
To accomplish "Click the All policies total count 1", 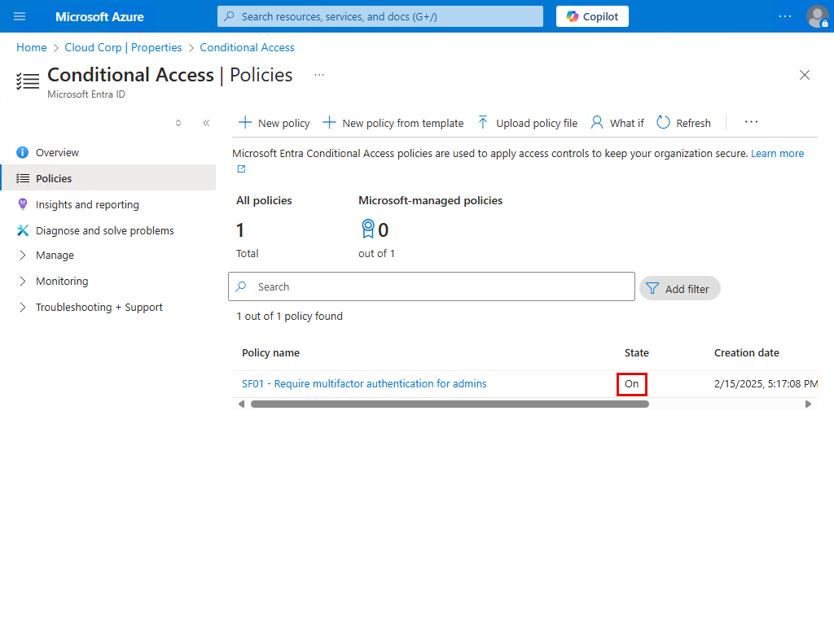I will click(240, 230).
